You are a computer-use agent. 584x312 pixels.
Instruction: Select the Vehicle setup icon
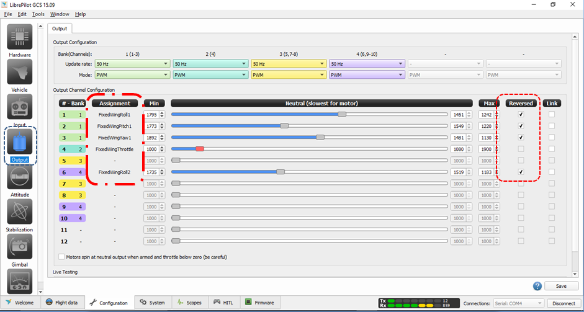click(x=19, y=72)
